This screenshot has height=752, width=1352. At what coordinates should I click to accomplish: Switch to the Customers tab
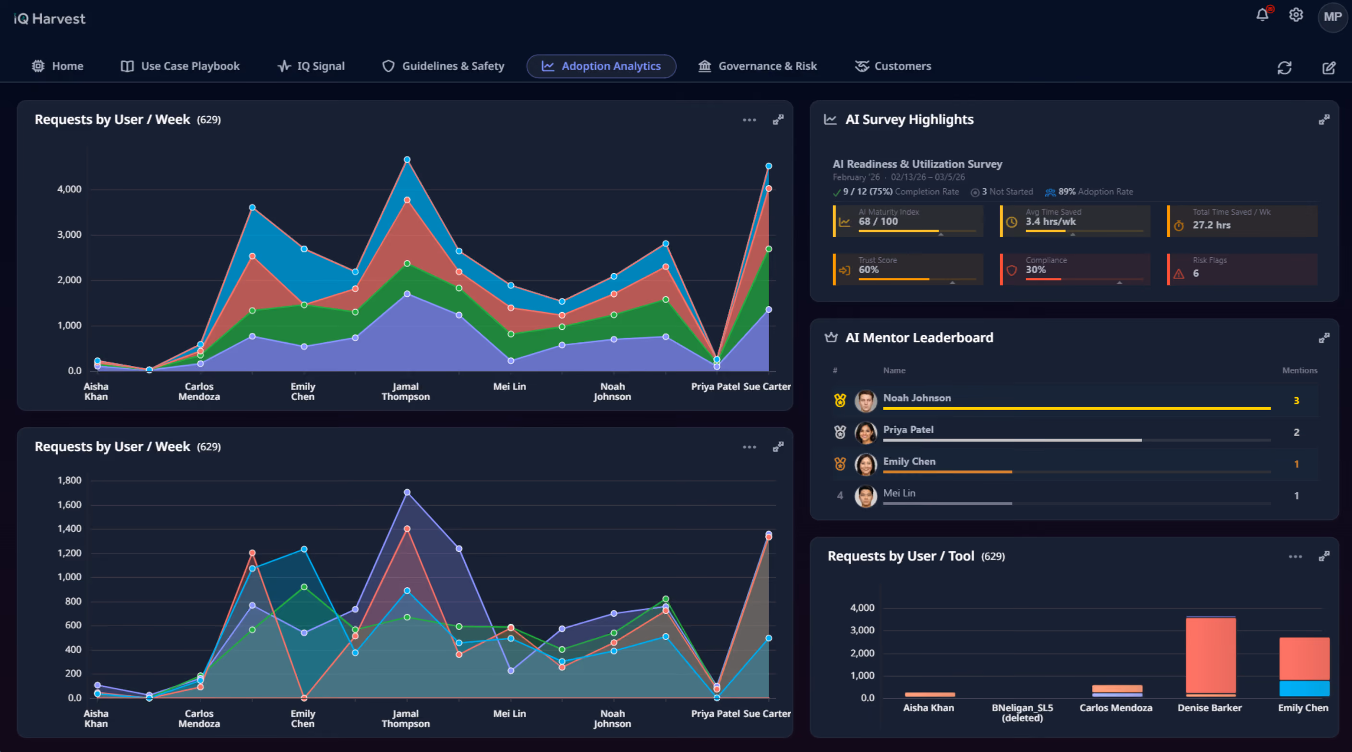click(893, 66)
